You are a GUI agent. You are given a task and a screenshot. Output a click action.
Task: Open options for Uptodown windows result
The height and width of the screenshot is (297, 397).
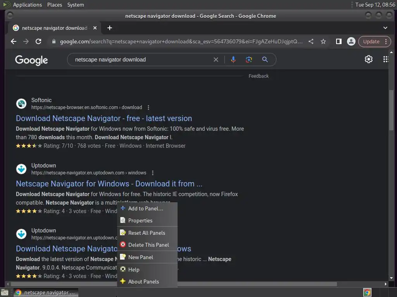click(x=153, y=173)
